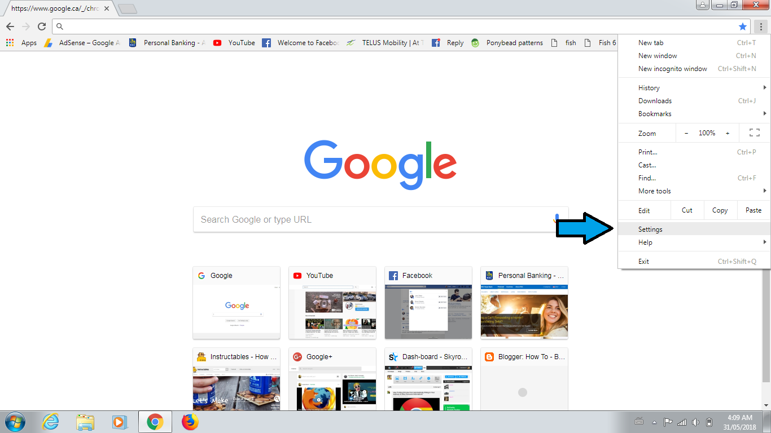Open the Chrome three-dot menu
This screenshot has width=771, height=433.
761,26
